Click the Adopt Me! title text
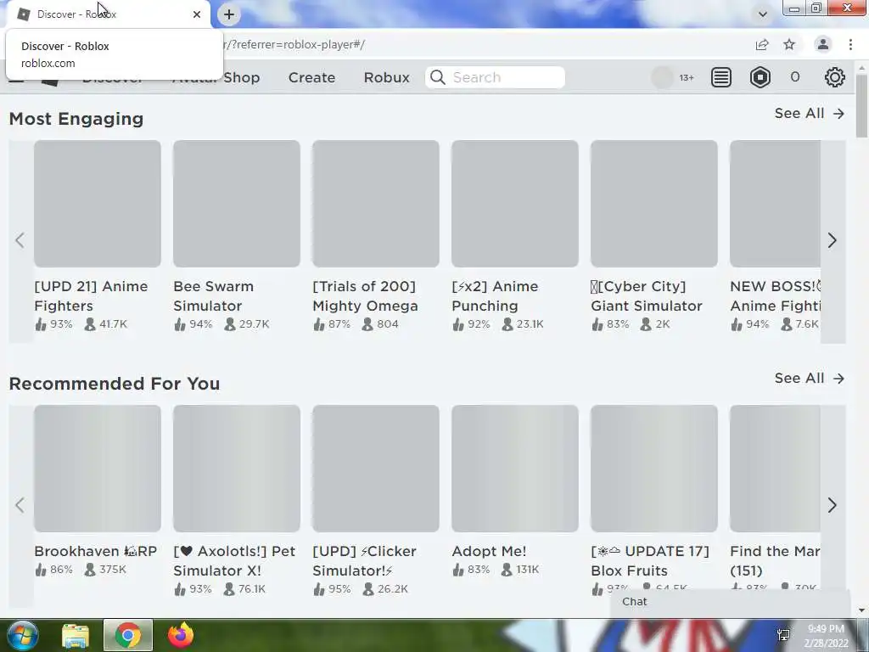The width and height of the screenshot is (869, 652). [489, 551]
